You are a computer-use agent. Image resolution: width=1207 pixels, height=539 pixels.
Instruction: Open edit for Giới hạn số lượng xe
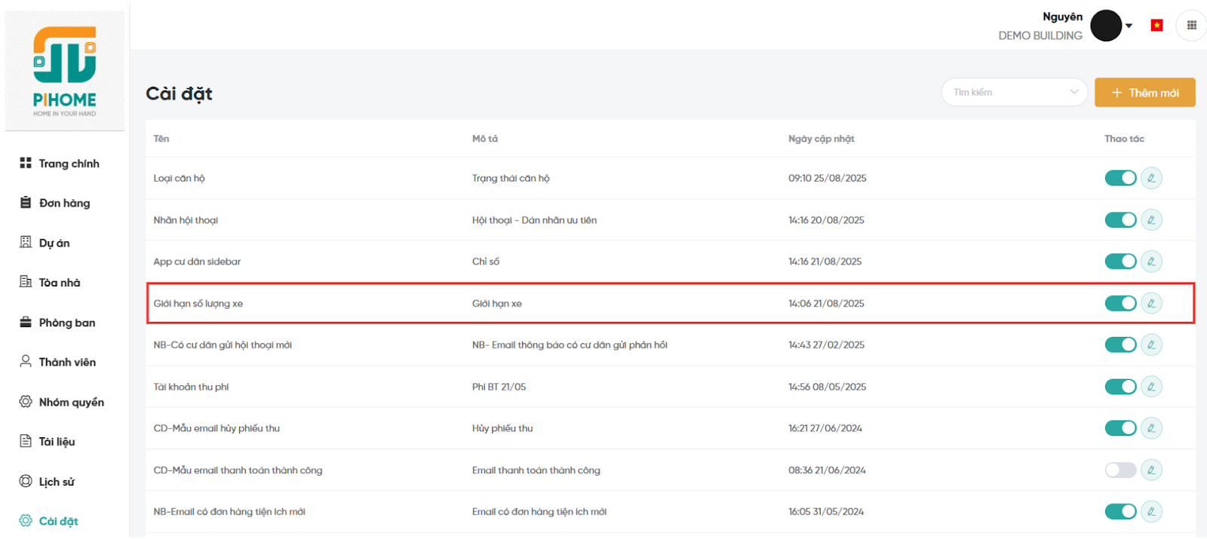coord(1151,304)
